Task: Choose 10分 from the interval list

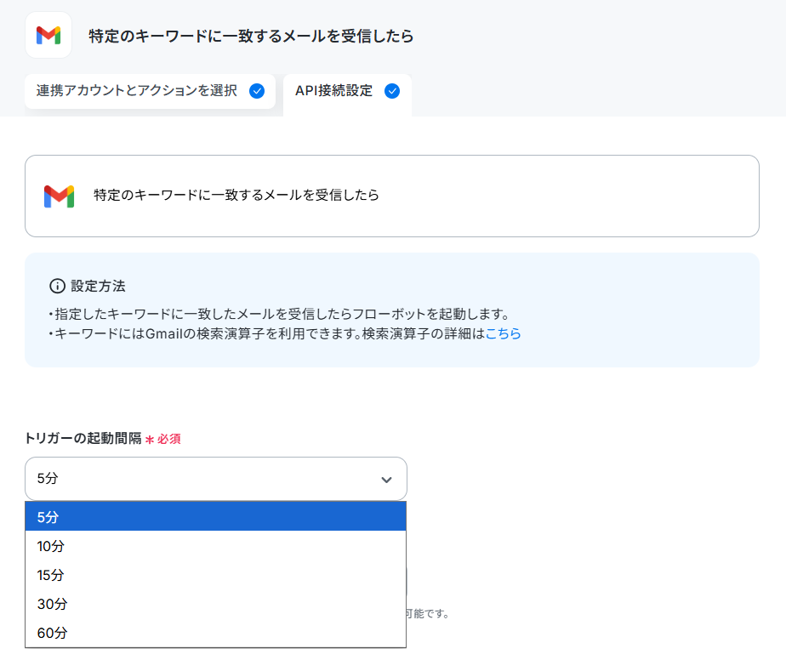Action: pyautogui.click(x=215, y=546)
